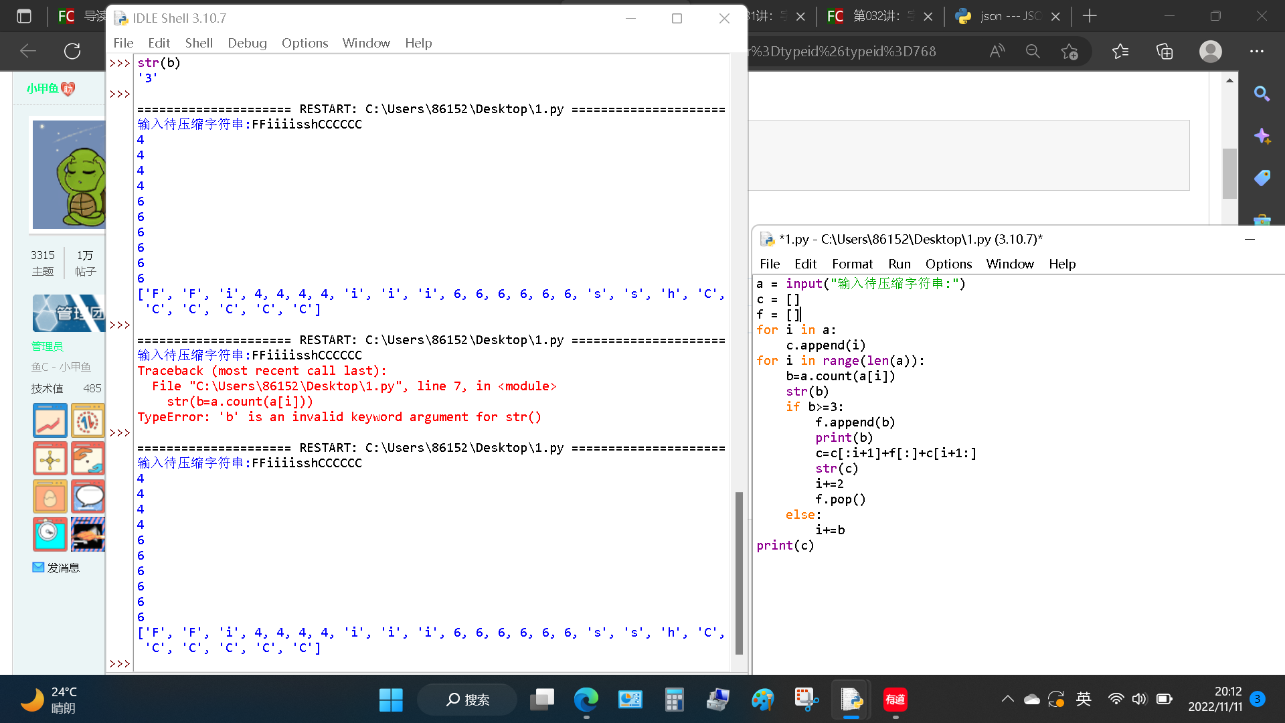1285x723 pixels.
Task: Click the browser refresh icon
Action: [72, 51]
